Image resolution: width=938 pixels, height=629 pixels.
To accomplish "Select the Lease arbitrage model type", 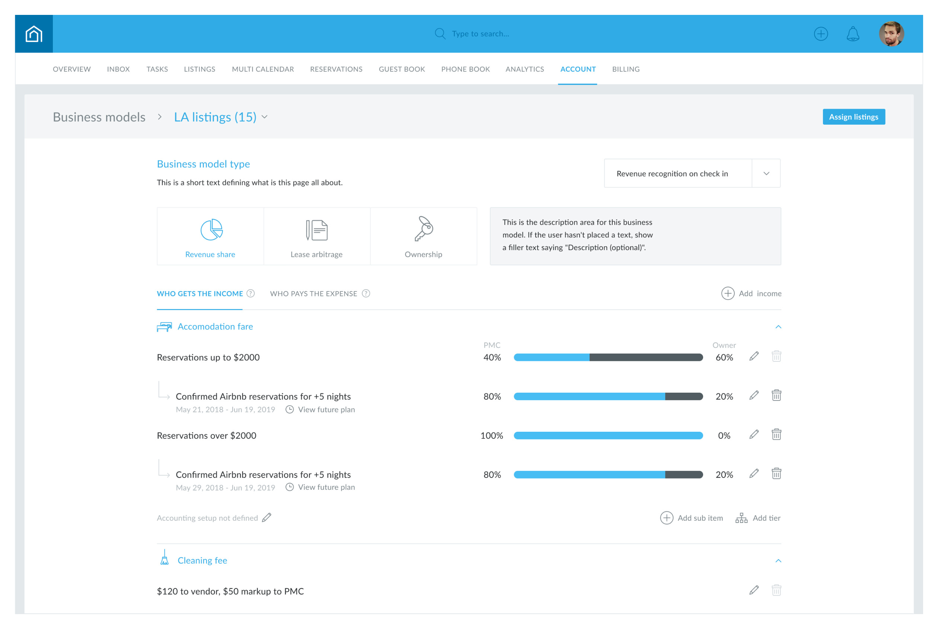I will point(316,236).
